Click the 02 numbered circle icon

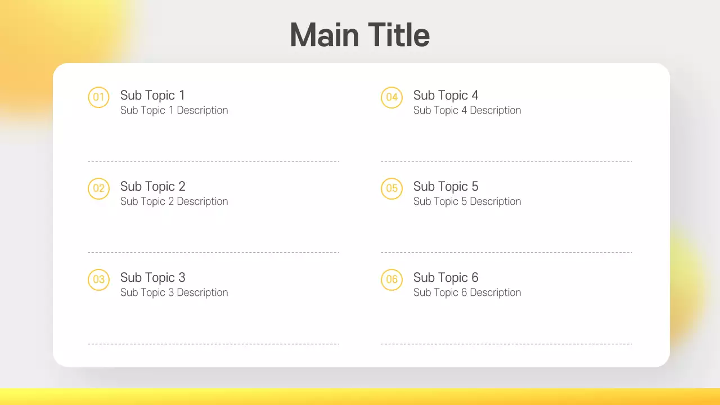(98, 188)
